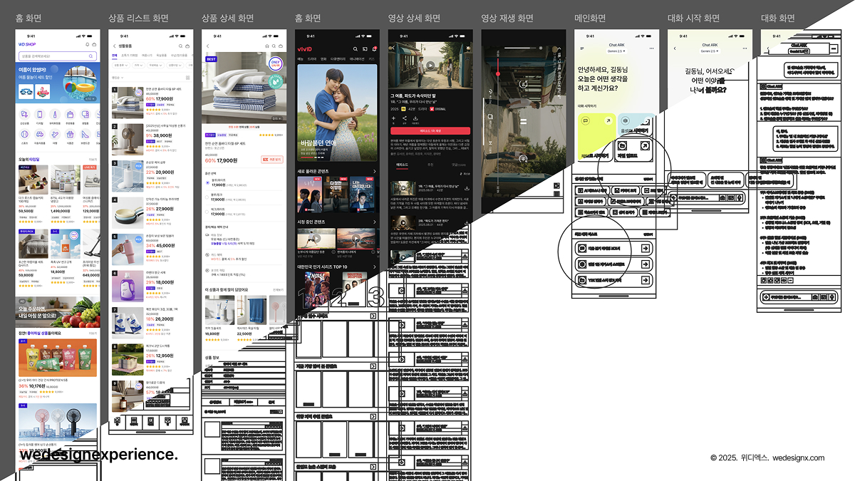Image resolution: width=855 pixels, height=481 pixels.
Task: Open the 주방용품 category icon on shop home
Action: 70,114
